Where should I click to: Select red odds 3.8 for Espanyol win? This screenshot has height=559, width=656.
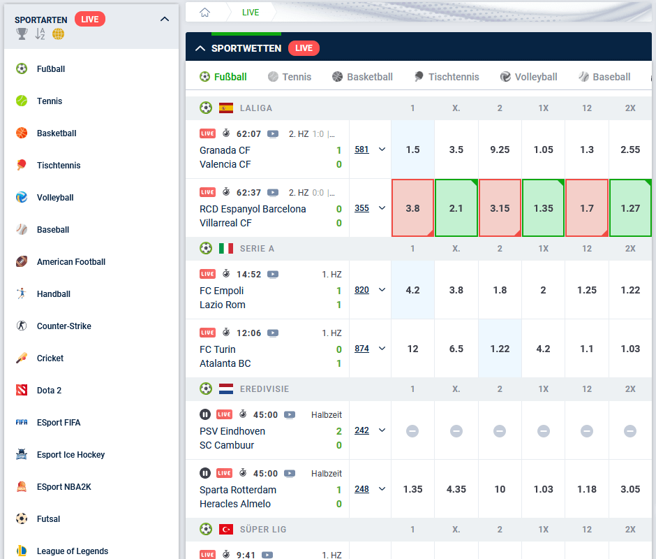click(412, 208)
